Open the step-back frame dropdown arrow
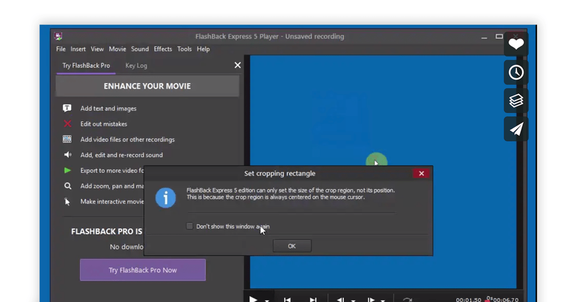This screenshot has width=577, height=302. (x=353, y=300)
